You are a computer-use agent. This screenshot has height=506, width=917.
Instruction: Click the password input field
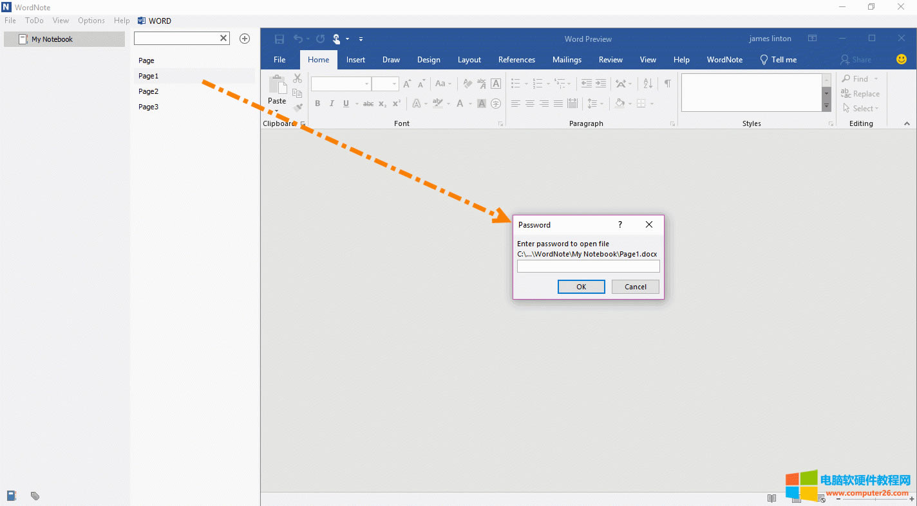tap(588, 266)
